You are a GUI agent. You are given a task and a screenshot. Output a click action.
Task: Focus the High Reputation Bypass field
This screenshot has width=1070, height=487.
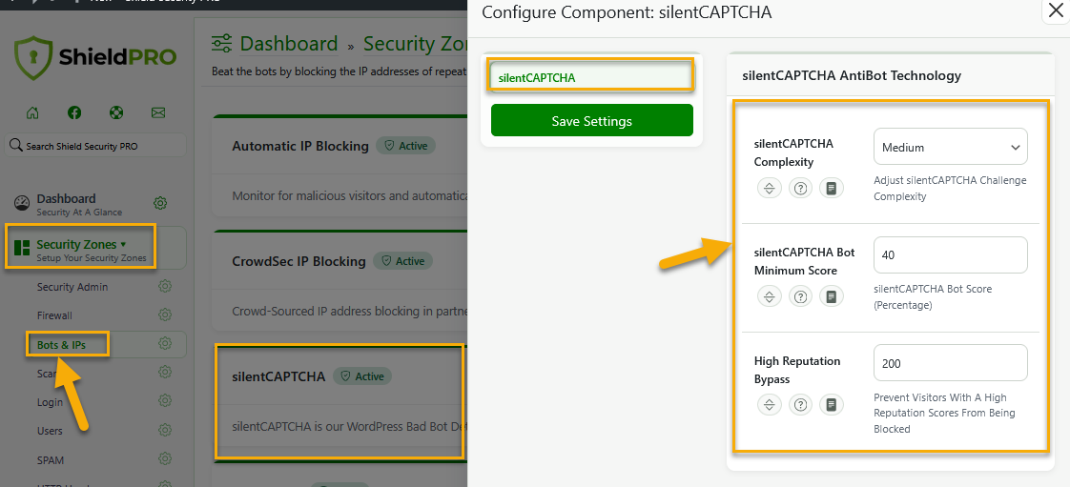pos(951,363)
